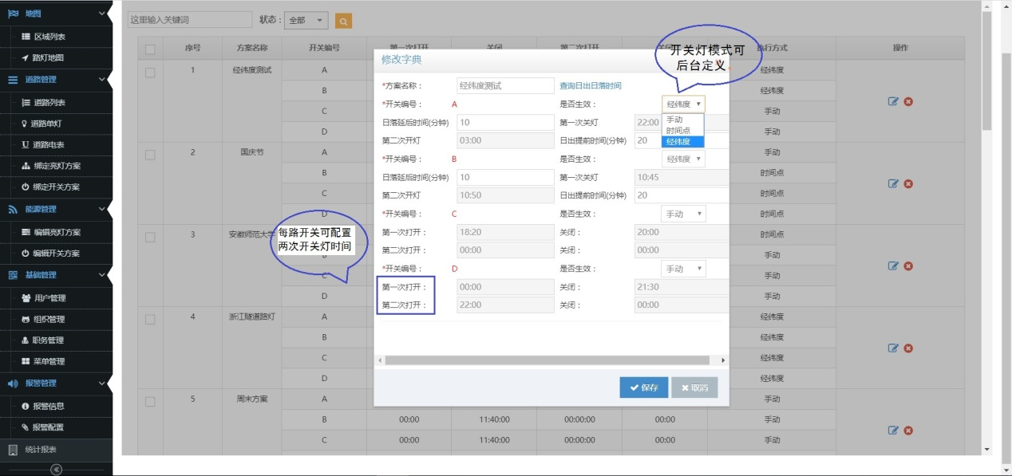Click the 保存 button
Screen dimensions: 1012x476
[x=643, y=387]
